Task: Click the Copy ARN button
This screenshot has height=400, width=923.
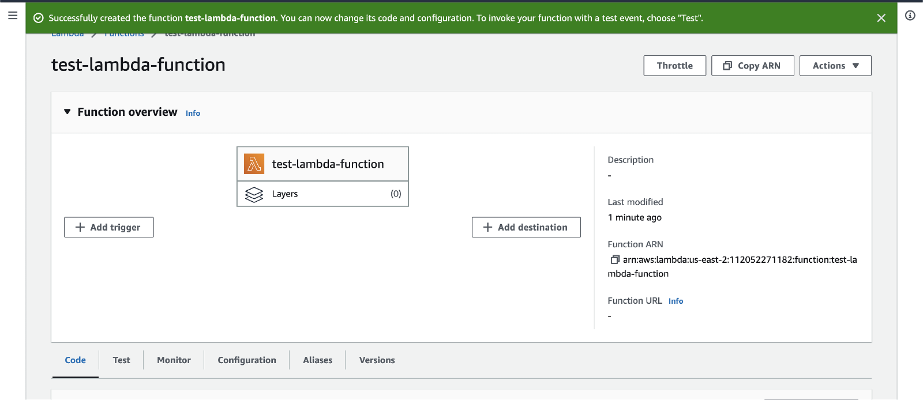Action: tap(752, 66)
